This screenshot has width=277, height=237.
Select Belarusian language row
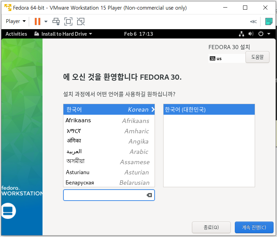pyautogui.click(x=109, y=182)
